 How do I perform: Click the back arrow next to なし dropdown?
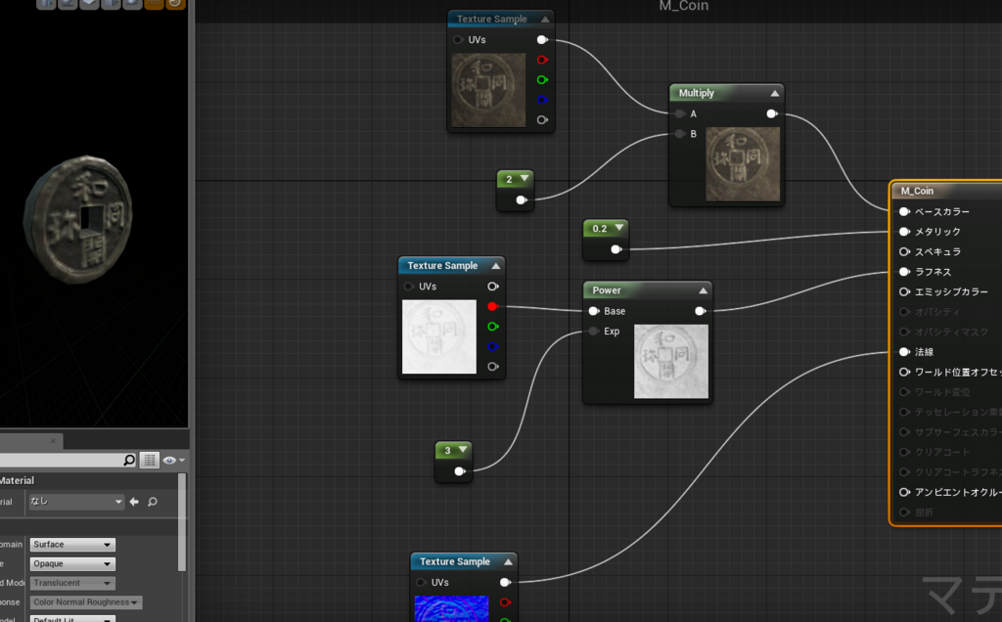[x=134, y=502]
